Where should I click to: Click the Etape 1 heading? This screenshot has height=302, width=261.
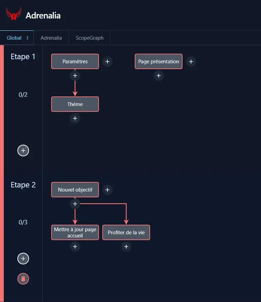click(x=23, y=57)
